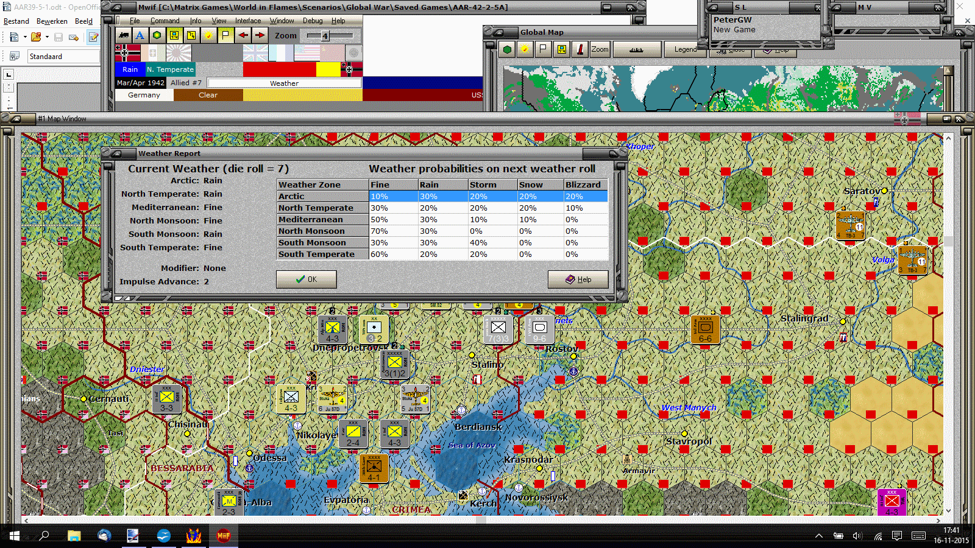The image size is (975, 548).
Task: Select the German flag in the country bar
Action: coord(127,53)
